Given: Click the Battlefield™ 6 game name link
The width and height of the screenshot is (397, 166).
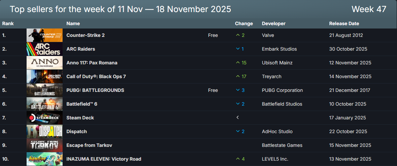Looking at the screenshot, I should pyautogui.click(x=82, y=104).
